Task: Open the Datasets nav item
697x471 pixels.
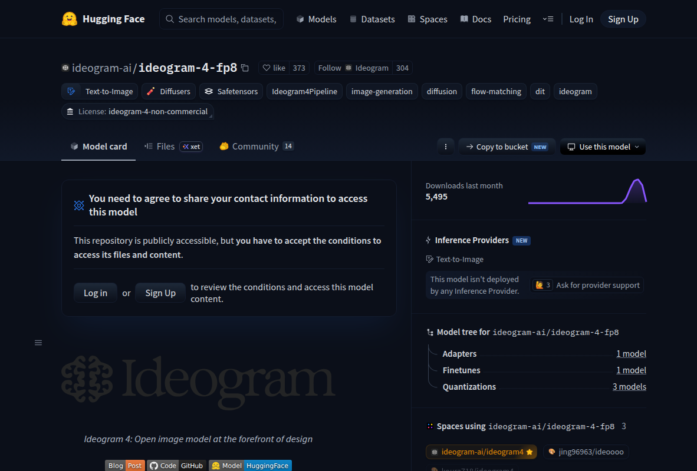Action: (373, 19)
